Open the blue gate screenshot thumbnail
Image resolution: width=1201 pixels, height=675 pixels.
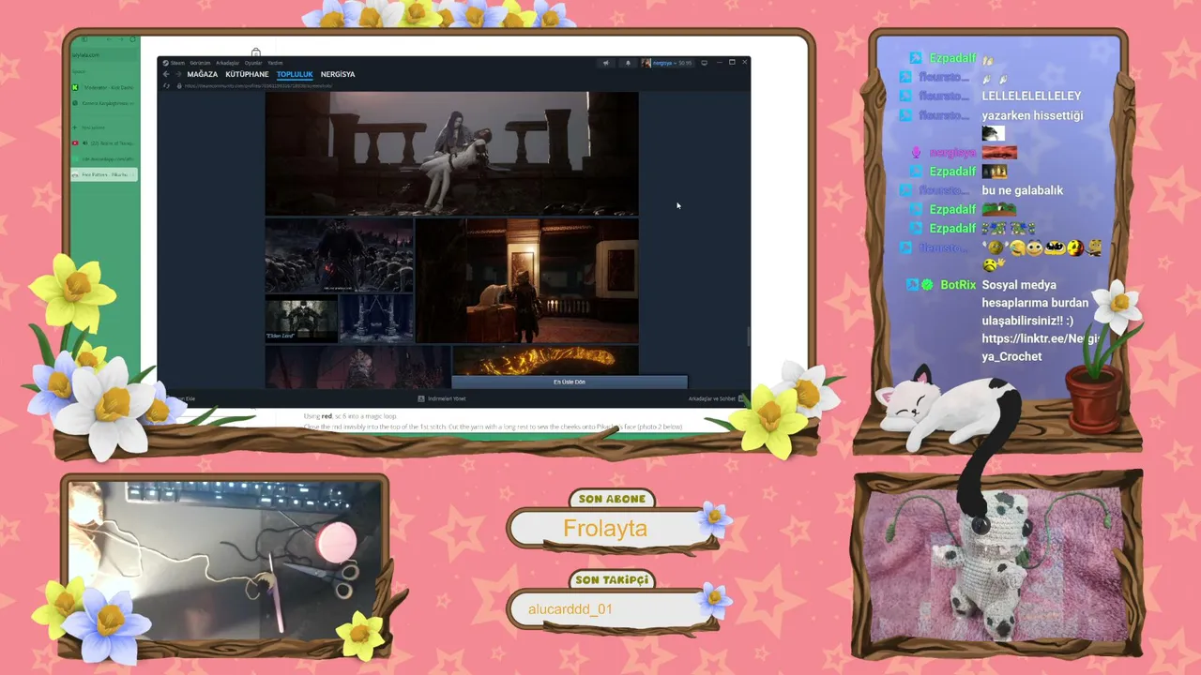[376, 320]
